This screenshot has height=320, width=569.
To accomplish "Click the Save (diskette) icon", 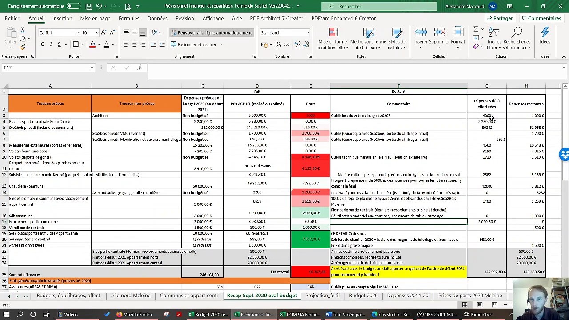I will [x=89, y=6].
